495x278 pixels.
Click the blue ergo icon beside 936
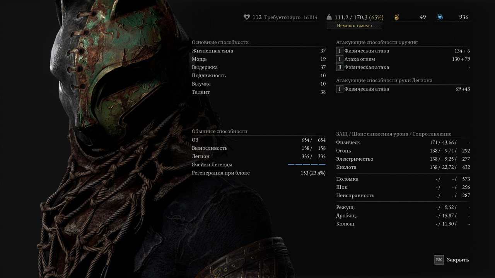pyautogui.click(x=440, y=17)
